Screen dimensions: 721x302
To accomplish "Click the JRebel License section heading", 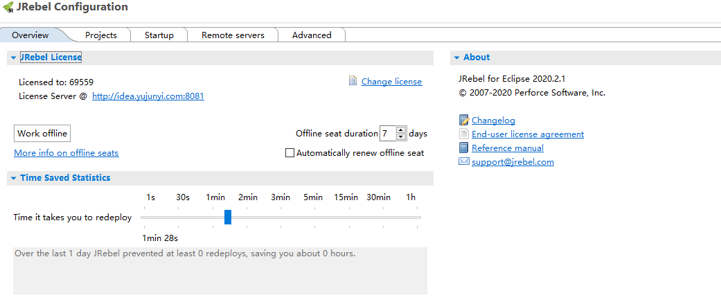I will 51,57.
